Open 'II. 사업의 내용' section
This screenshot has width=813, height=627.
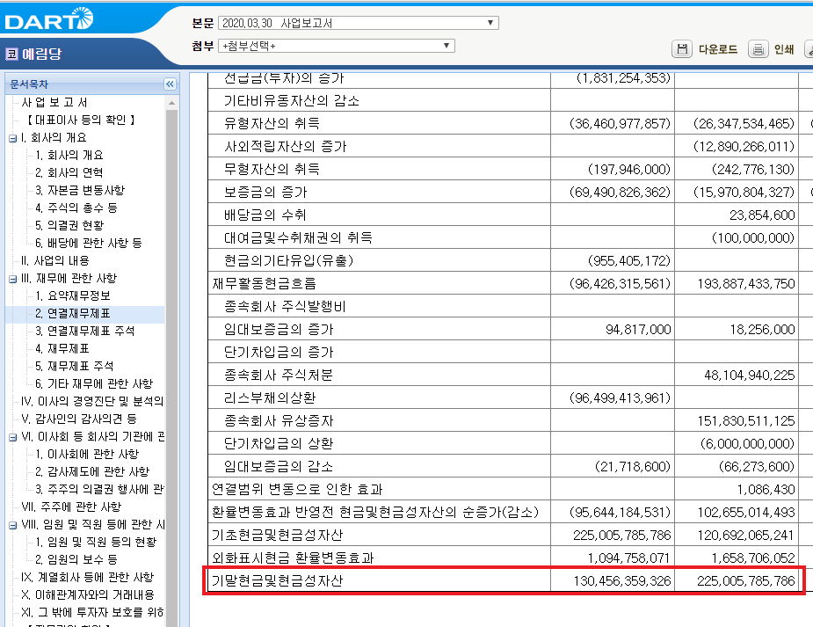click(x=54, y=260)
